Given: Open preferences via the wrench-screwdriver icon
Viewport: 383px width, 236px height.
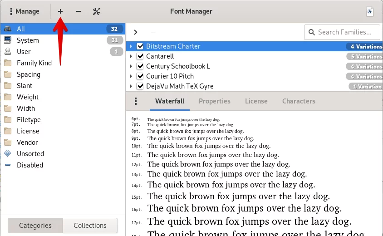Looking at the screenshot, I should 97,11.
